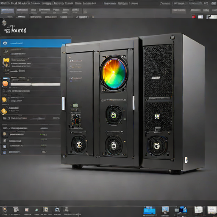Open the portrait thumbnail in the bottom bar
The height and width of the screenshot is (217, 217).
click(x=165, y=210)
